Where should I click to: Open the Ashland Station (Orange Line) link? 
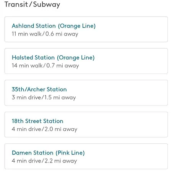click(x=54, y=26)
